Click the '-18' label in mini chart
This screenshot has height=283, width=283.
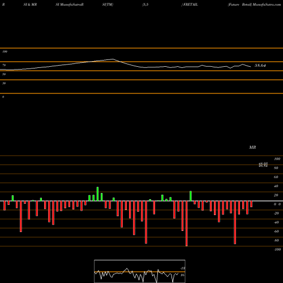point(182,268)
